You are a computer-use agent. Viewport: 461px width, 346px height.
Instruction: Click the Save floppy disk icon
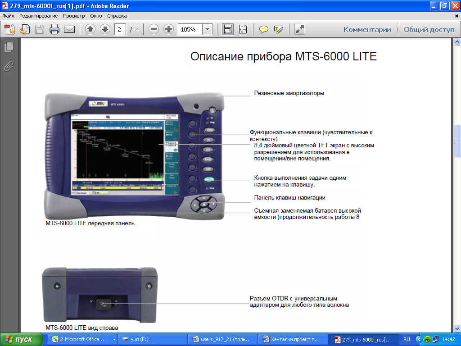[40, 29]
